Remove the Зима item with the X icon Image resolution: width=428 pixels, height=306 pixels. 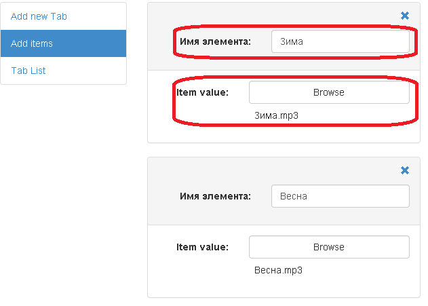[405, 16]
